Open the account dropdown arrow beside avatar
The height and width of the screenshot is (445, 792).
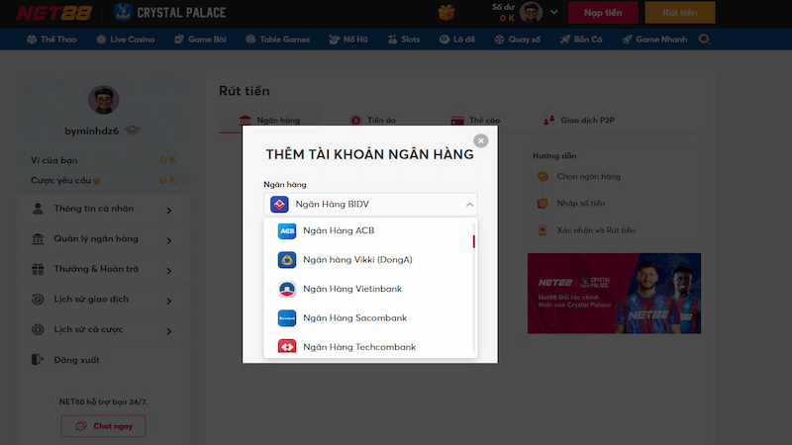pos(553,13)
